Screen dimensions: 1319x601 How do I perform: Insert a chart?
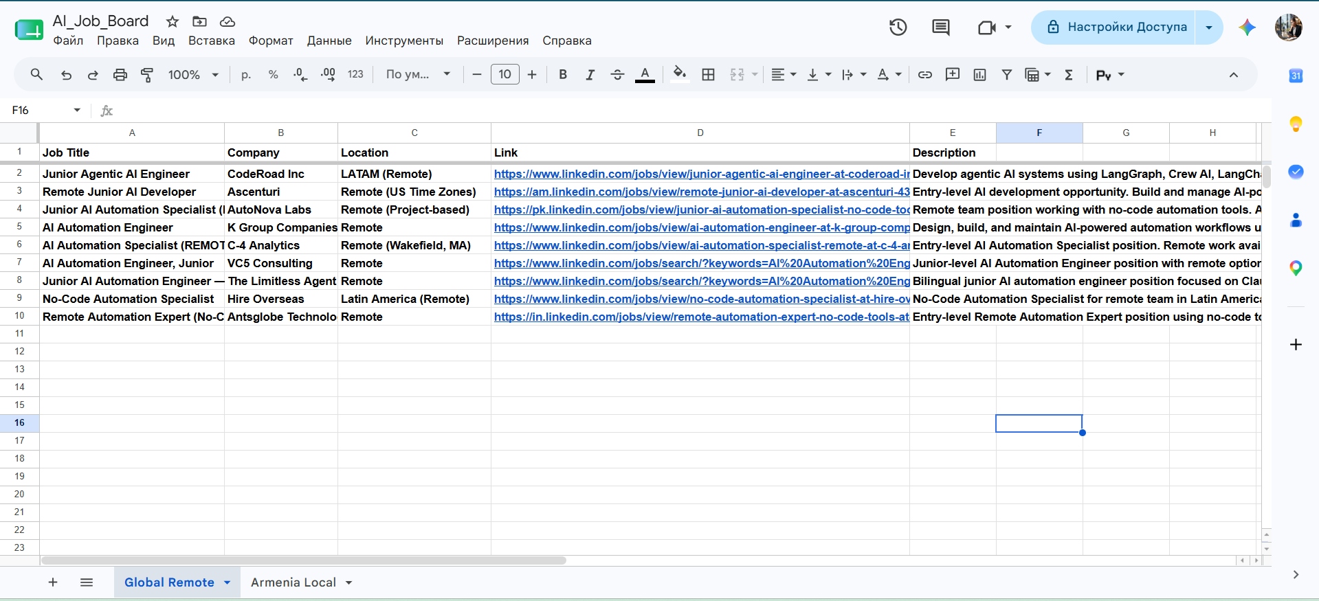[x=979, y=75]
